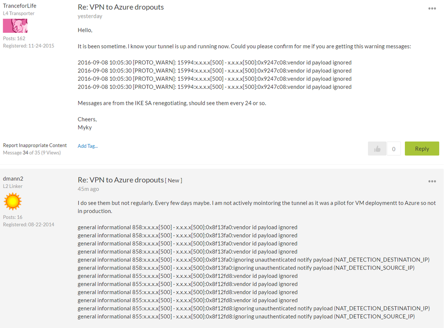Click the 'yesterday' post timestamp
Screen dimensions: 444x328
[90, 16]
